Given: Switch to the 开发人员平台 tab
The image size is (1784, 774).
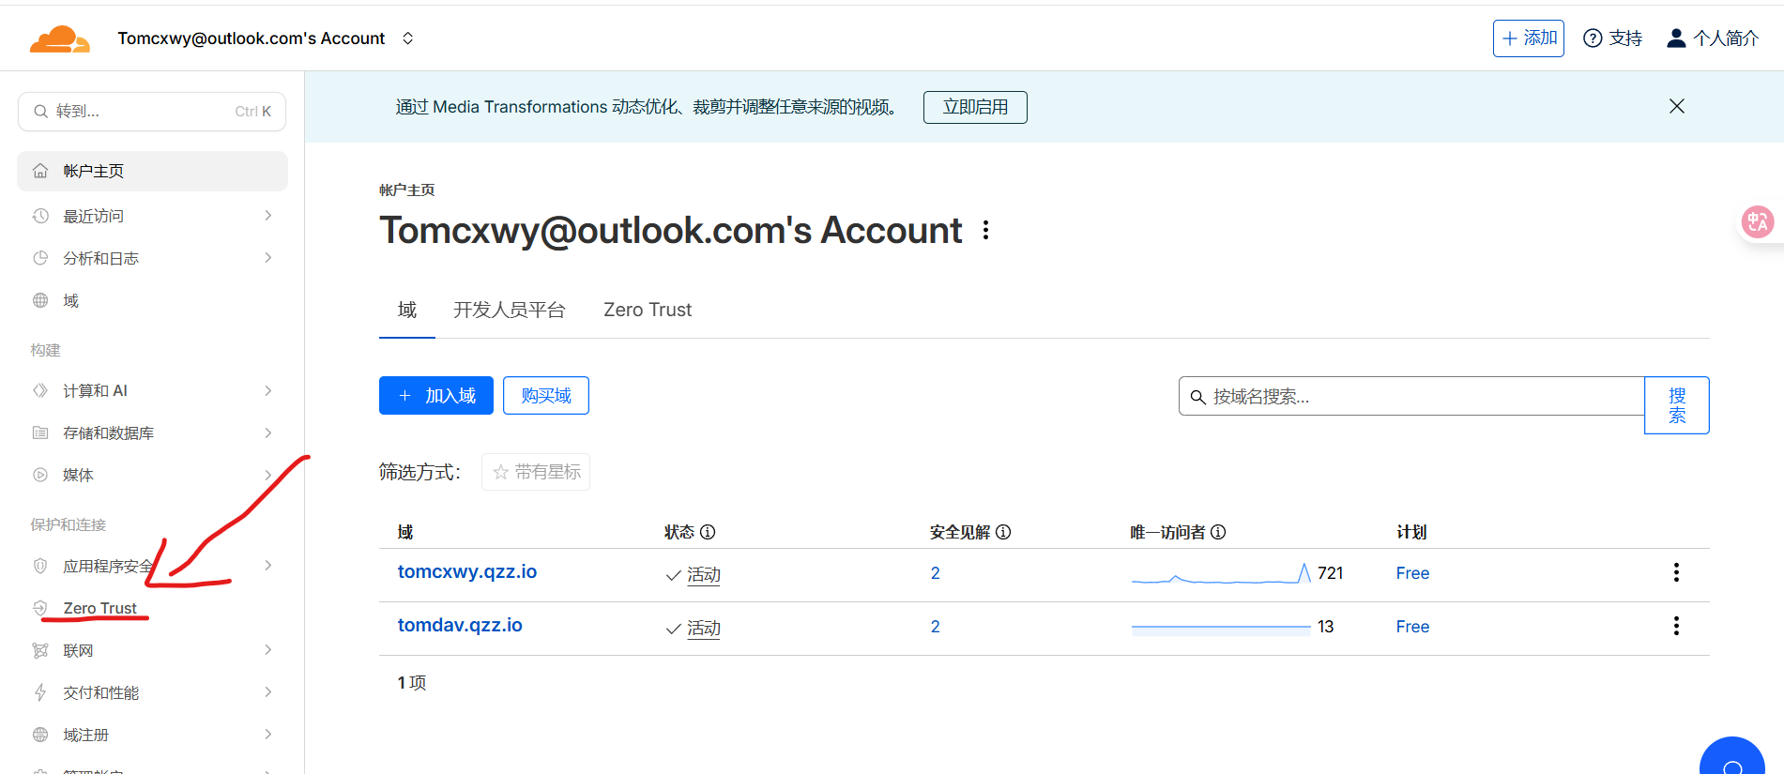Looking at the screenshot, I should tap(510, 310).
